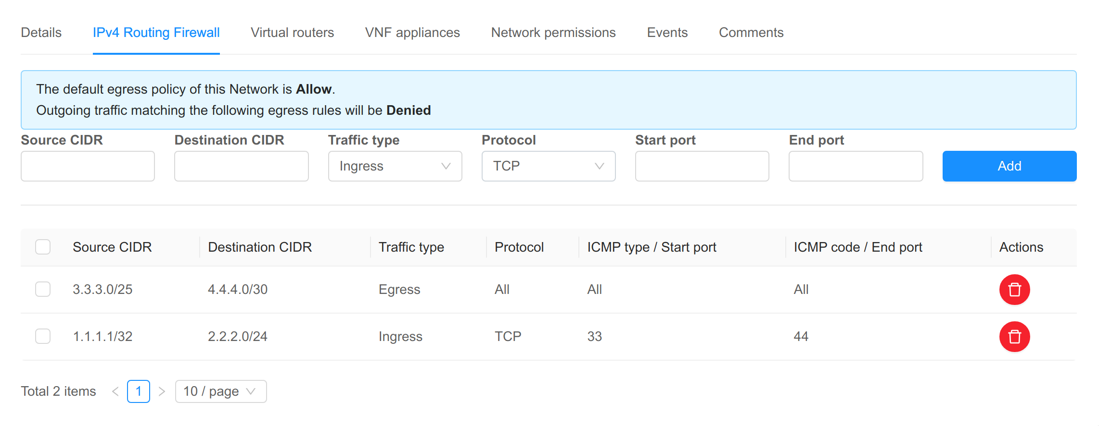Click the Destination CIDR input field

pyautogui.click(x=241, y=166)
